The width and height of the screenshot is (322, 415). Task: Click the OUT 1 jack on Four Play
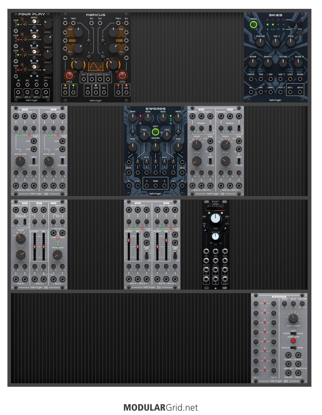click(x=18, y=93)
